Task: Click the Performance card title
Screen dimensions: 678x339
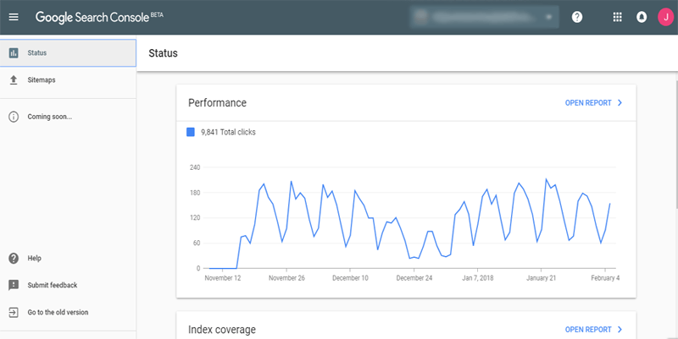Action: 217,102
